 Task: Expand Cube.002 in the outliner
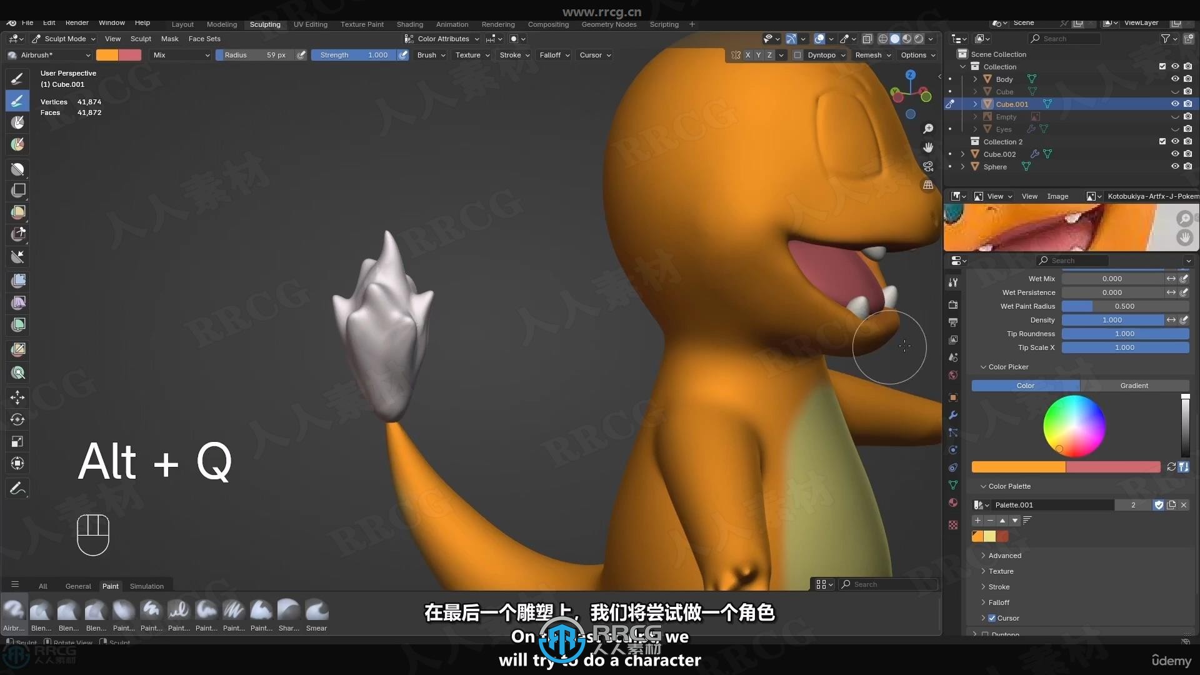click(962, 154)
